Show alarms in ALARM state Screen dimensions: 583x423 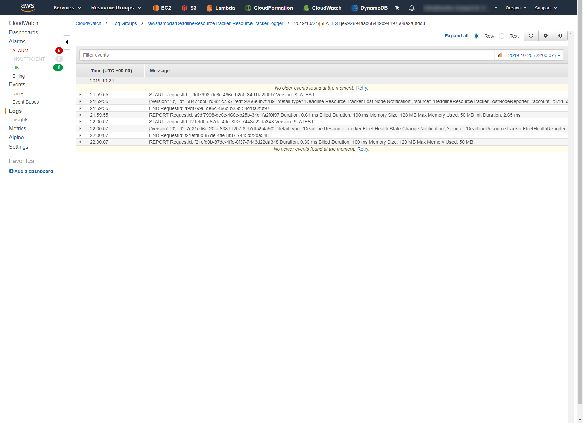click(x=20, y=51)
